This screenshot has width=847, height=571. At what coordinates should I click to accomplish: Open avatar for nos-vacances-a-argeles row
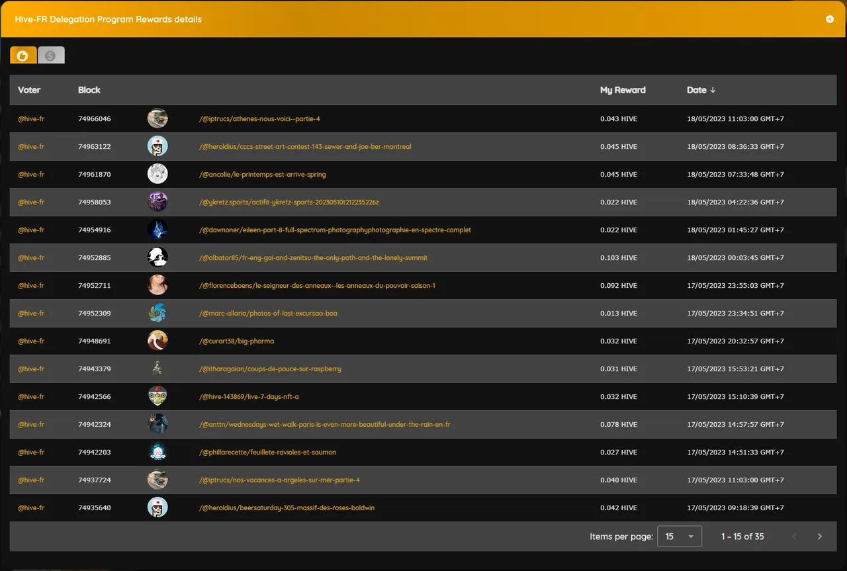pyautogui.click(x=157, y=480)
